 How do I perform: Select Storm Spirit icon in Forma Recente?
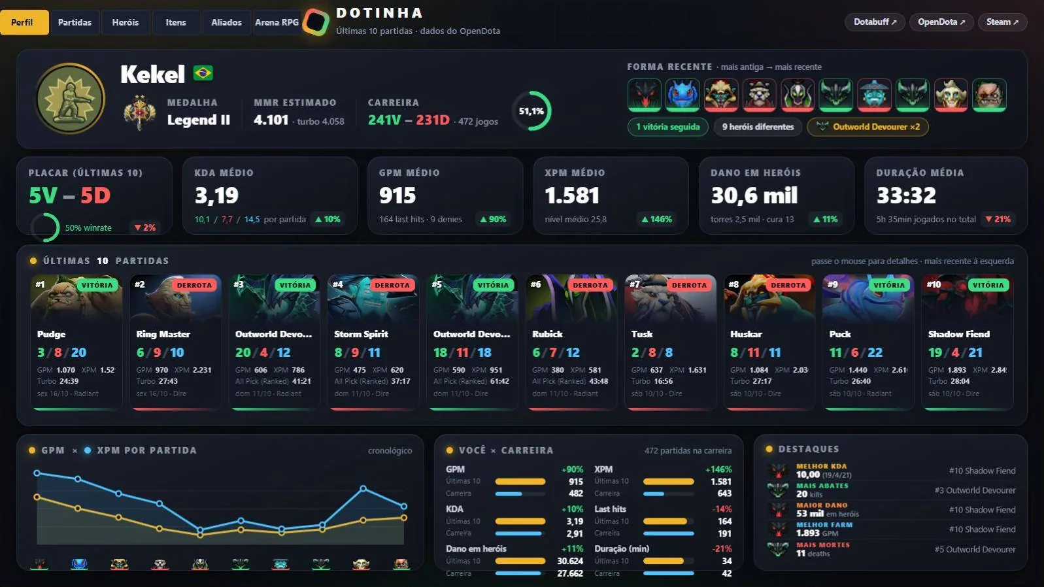coord(875,95)
